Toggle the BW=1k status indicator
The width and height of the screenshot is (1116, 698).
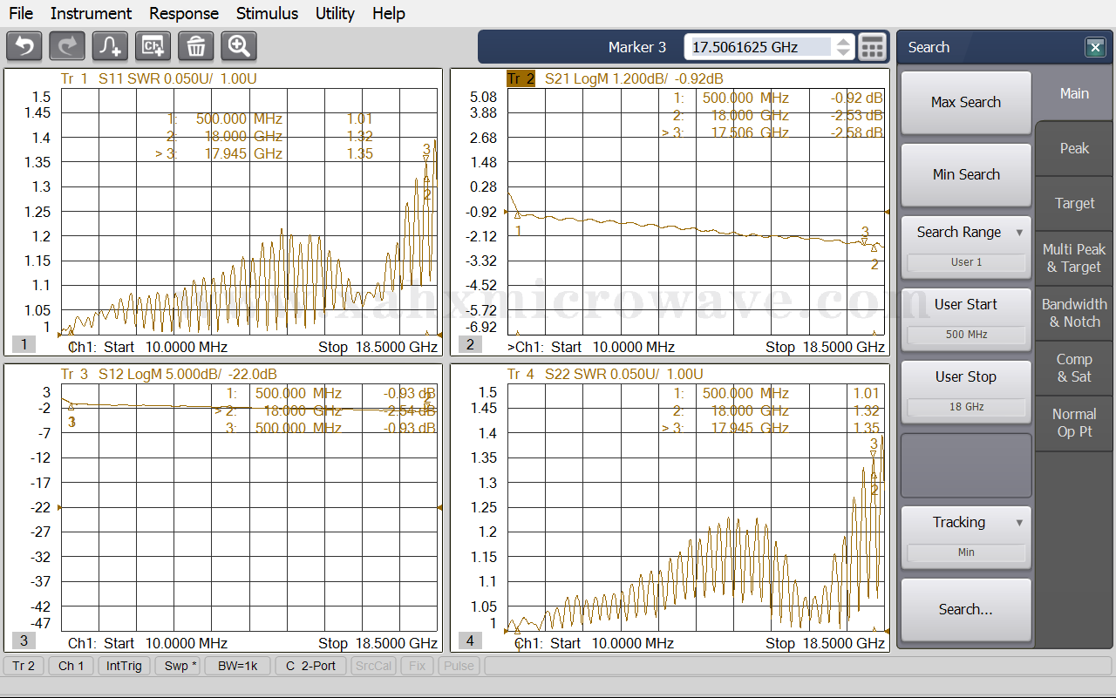pos(237,666)
